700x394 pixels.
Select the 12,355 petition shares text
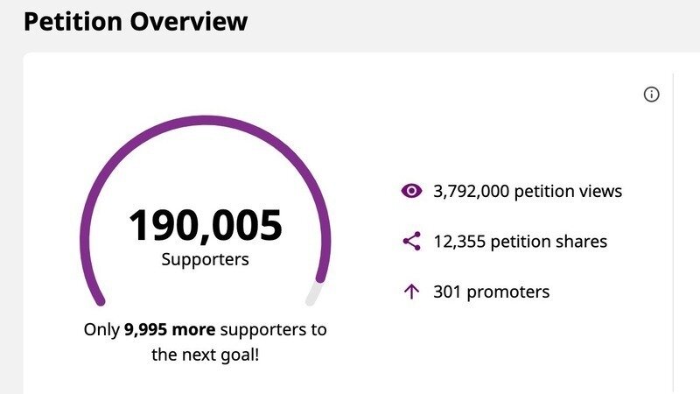[520, 242]
